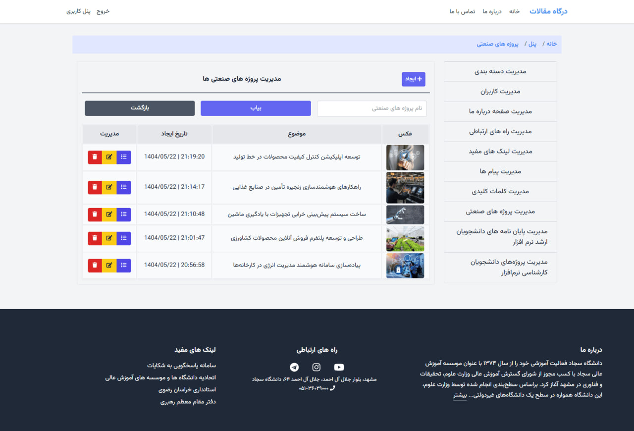Screen dimensions: 634x431
Task: Open the Telegram icon in the footer
Action: (294, 367)
